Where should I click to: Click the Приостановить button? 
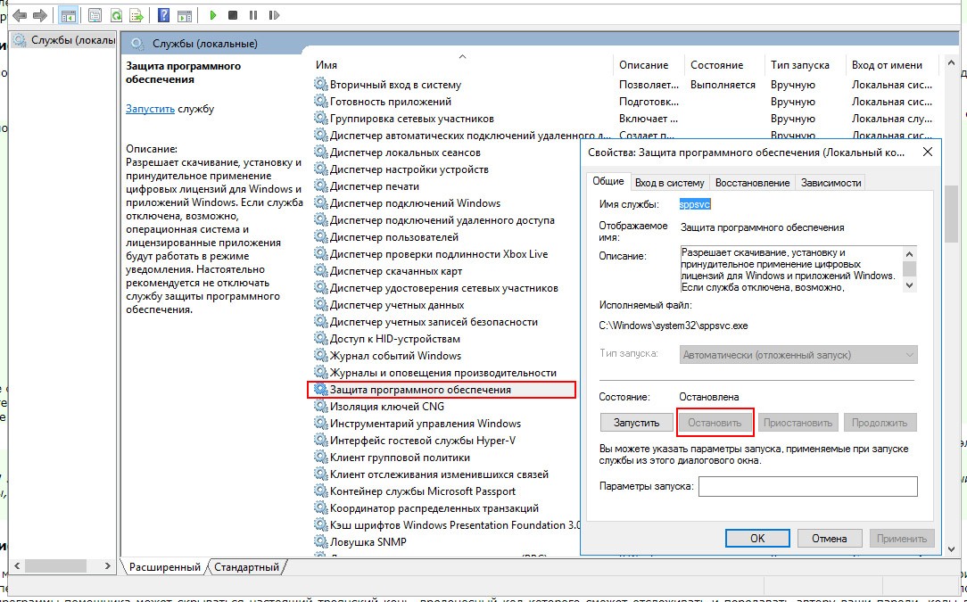pos(798,423)
